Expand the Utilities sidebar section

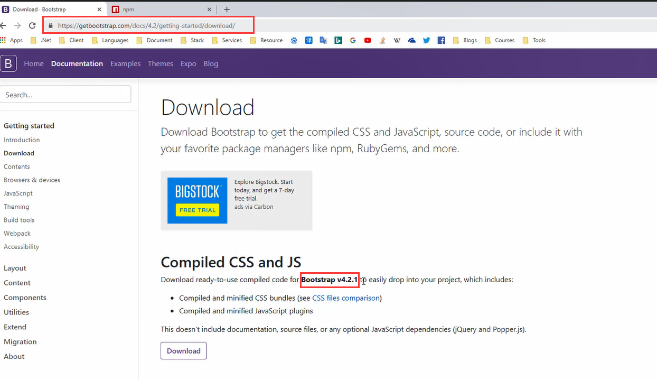(x=16, y=312)
